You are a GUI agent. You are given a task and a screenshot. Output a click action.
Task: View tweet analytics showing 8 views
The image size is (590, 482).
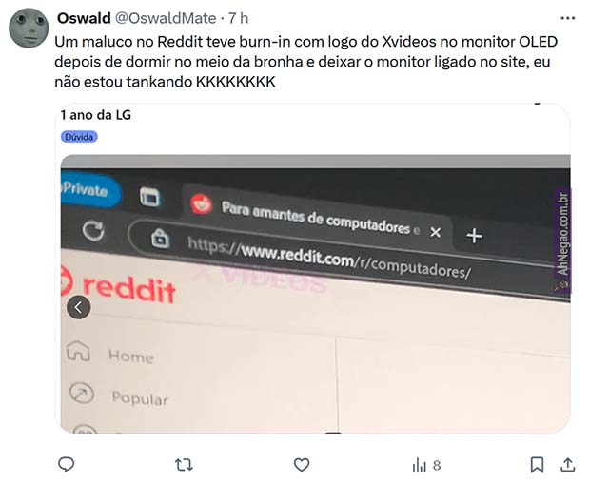click(x=426, y=466)
